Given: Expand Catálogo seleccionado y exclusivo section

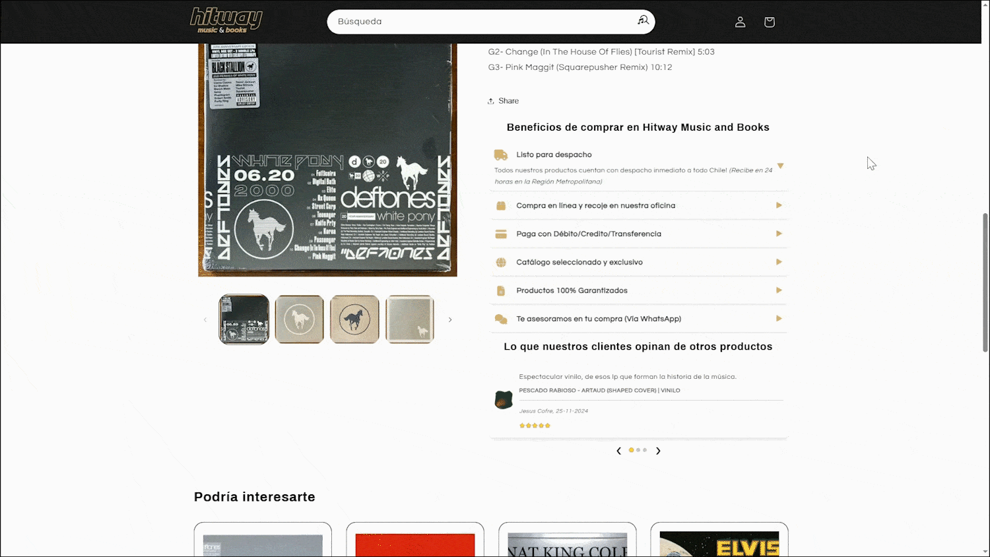Looking at the screenshot, I should [779, 262].
